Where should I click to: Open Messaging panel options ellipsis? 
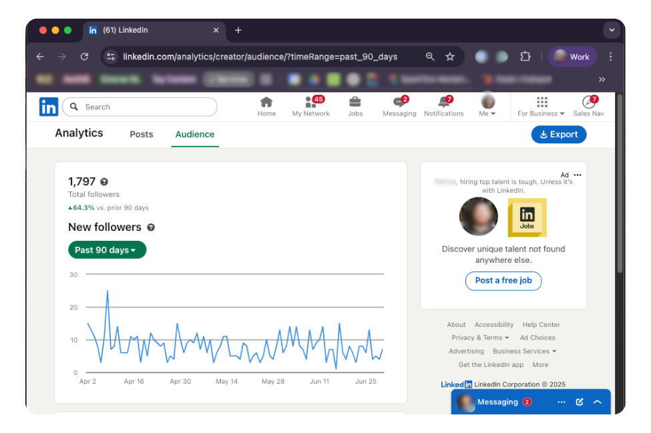tap(562, 402)
